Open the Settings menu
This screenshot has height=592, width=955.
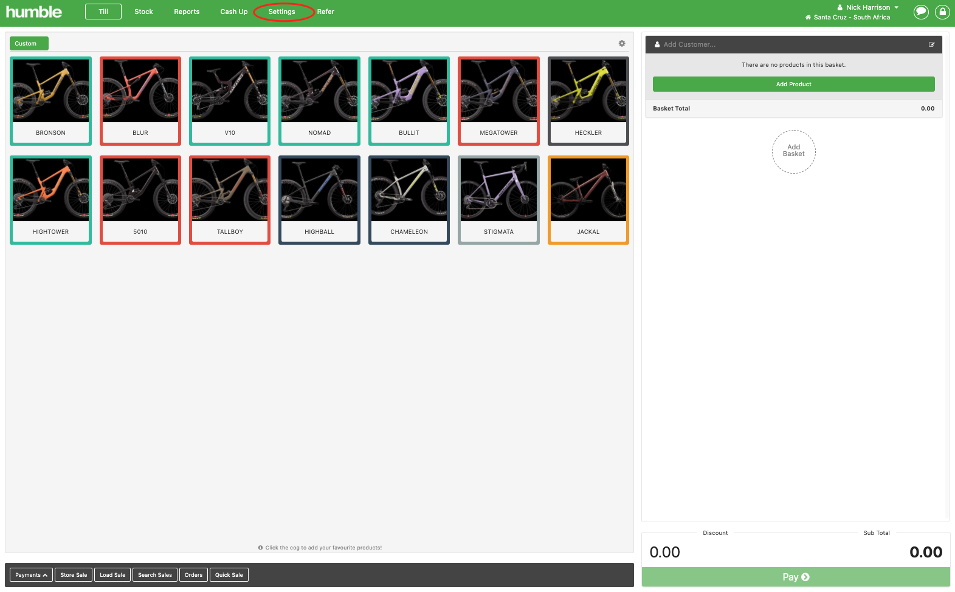pyautogui.click(x=281, y=12)
